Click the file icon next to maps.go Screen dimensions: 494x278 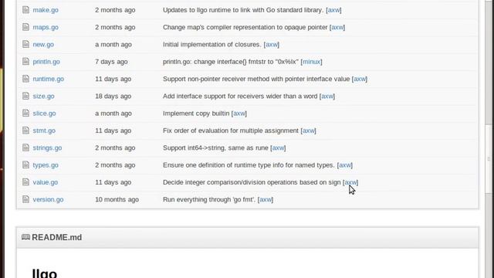(x=25, y=27)
